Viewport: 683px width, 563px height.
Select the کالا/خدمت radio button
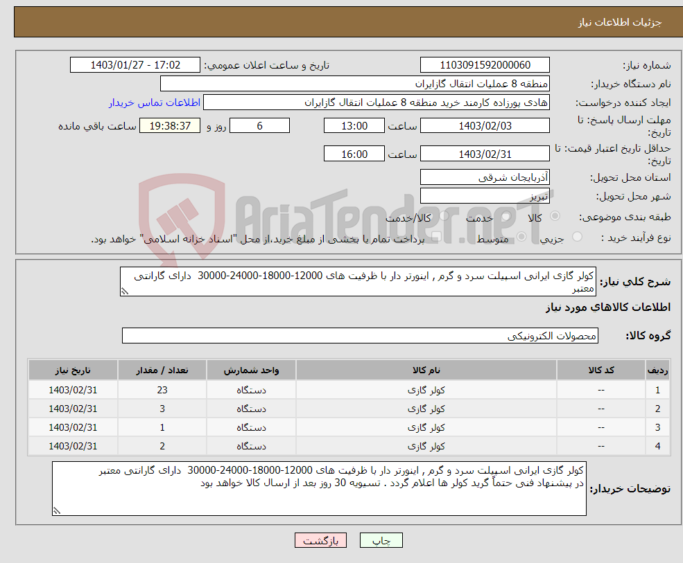444,216
